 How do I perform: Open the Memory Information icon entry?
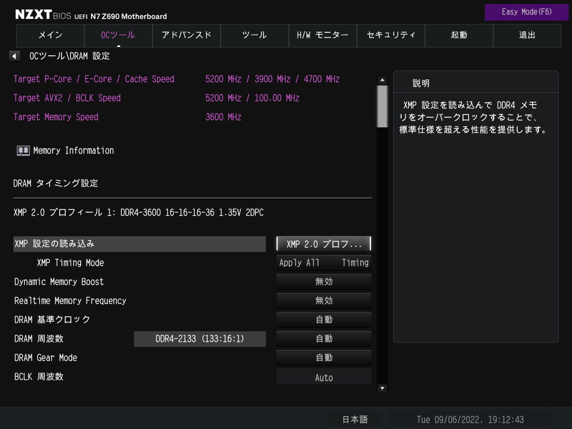coord(23,151)
